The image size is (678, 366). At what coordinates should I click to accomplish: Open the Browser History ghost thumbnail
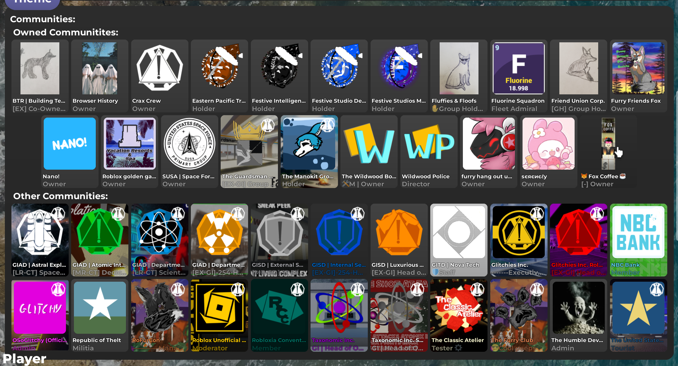100,68
